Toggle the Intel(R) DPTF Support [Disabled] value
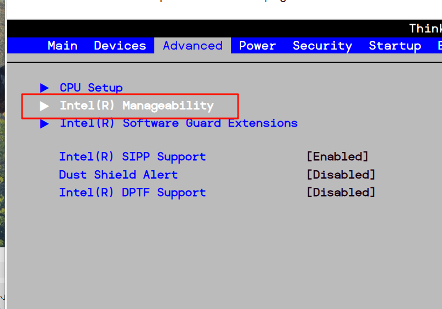The height and width of the screenshot is (309, 442). [341, 192]
